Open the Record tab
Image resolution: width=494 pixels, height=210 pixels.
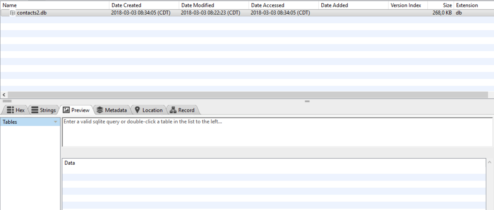tap(182, 110)
